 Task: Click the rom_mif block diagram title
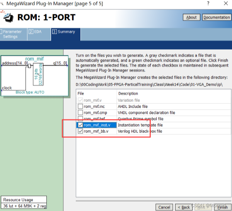(x=34, y=59)
